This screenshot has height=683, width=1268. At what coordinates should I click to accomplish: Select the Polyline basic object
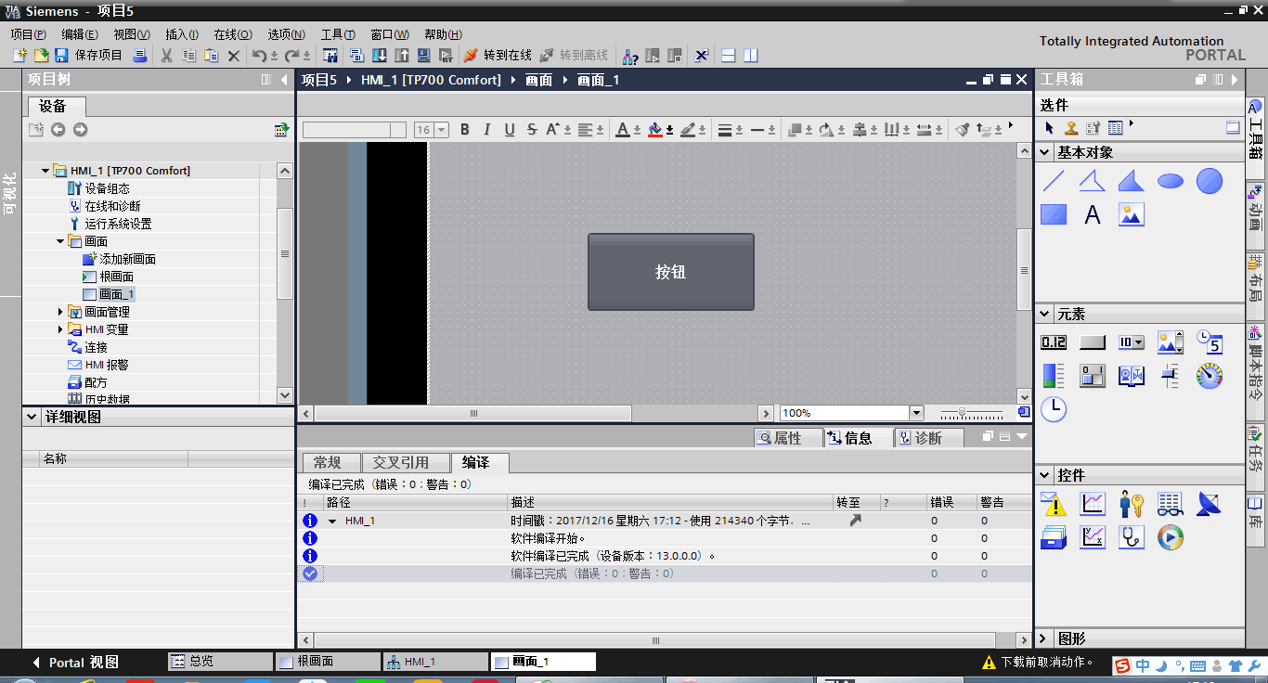click(1093, 181)
